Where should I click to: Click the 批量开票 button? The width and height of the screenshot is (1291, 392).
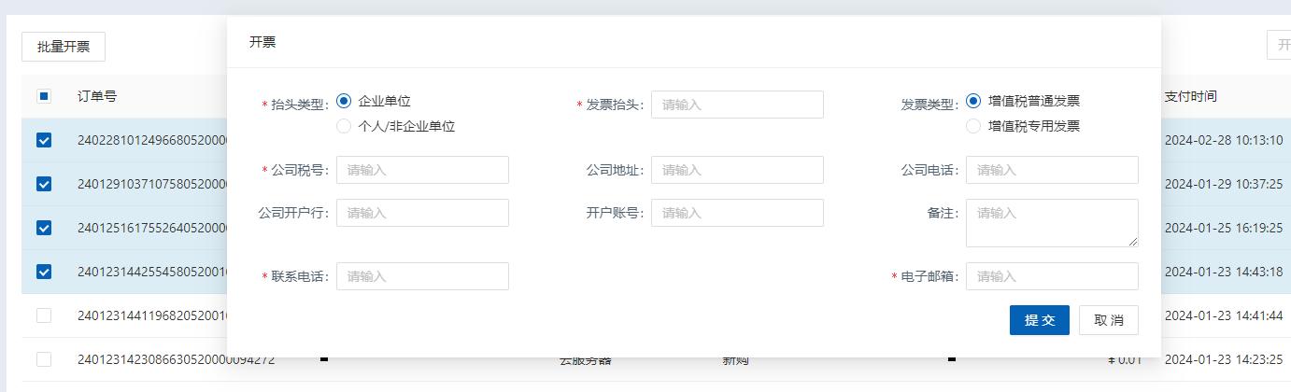pos(64,47)
